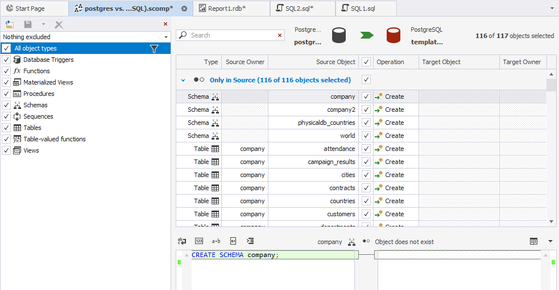Image resolution: width=559 pixels, height=290 pixels.
Task: Click the dark source database icon
Action: pyautogui.click(x=339, y=36)
